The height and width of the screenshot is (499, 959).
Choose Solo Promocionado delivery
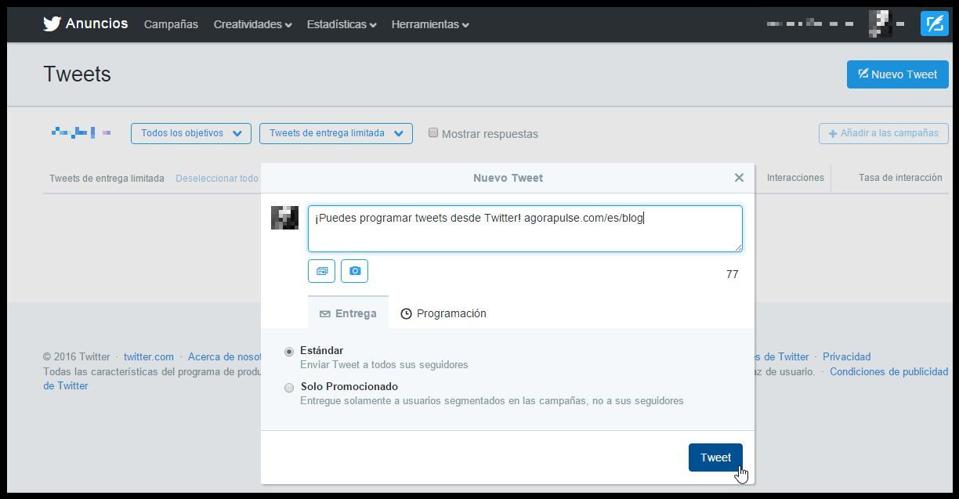289,387
